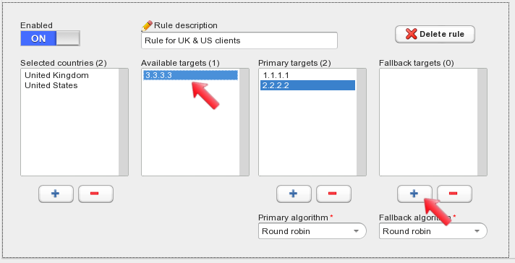This screenshot has width=515, height=263.
Task: Click the Rule description text field
Action: tap(239, 40)
